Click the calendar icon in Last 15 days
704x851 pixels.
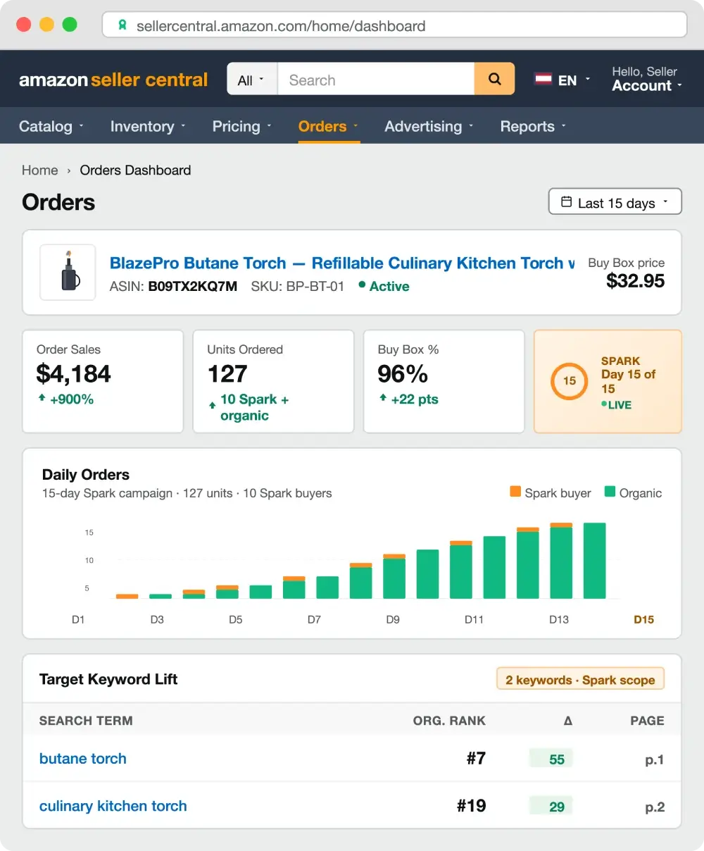(x=566, y=202)
